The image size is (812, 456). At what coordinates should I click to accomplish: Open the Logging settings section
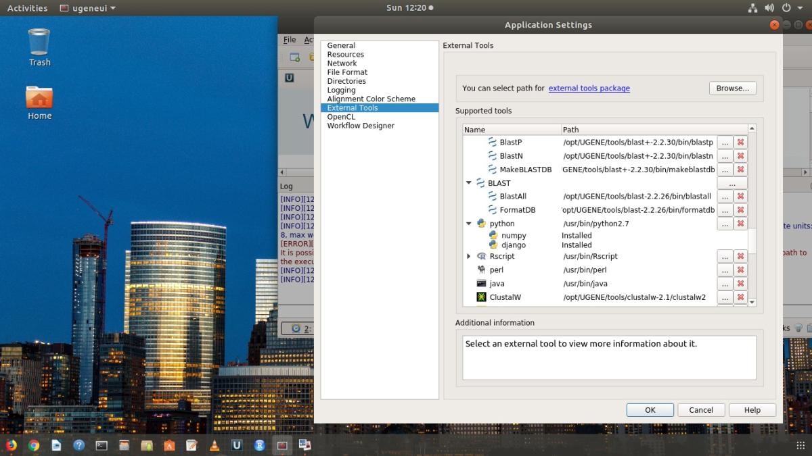341,90
